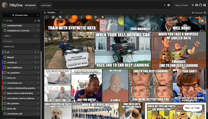This screenshot has height=119, width=208.
Task: Click the split panel layout icon near Unsaved
Action: (205, 13)
